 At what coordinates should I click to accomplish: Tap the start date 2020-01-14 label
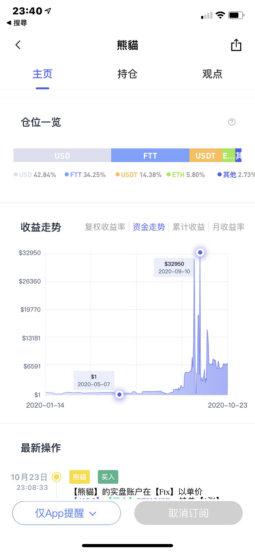click(45, 405)
